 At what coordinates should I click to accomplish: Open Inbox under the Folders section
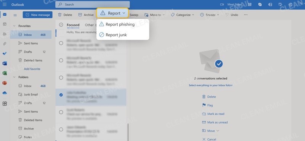click(31, 86)
